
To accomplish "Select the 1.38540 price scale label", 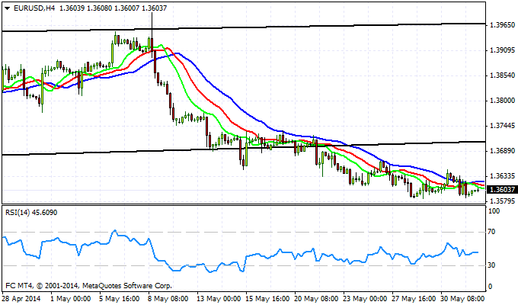I will 503,75.
